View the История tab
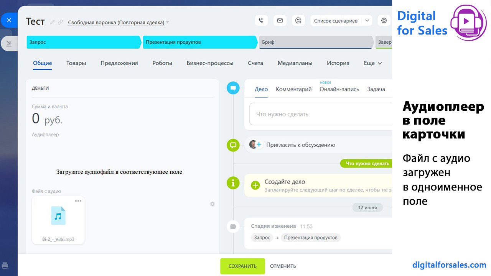This screenshot has height=276, width=491. tap(338, 63)
